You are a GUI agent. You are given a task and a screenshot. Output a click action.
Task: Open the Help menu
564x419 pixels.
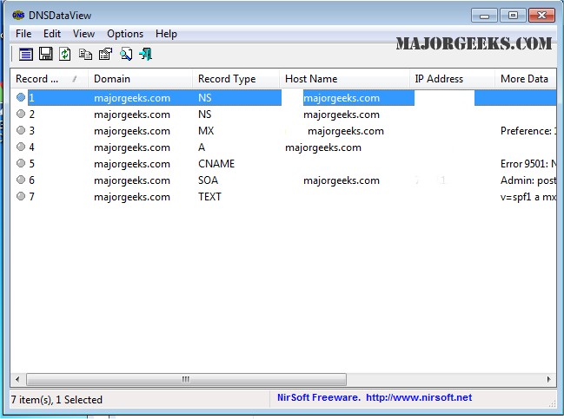click(166, 34)
